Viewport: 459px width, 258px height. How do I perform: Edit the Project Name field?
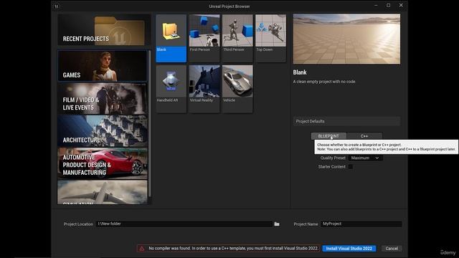coord(361,224)
